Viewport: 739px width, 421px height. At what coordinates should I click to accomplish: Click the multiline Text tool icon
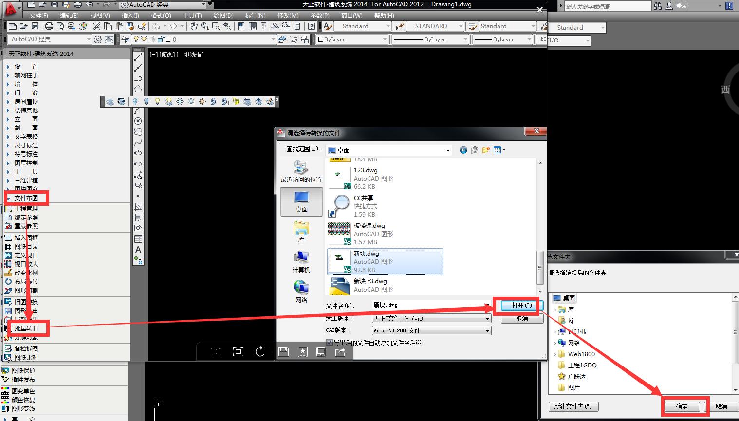coord(138,250)
